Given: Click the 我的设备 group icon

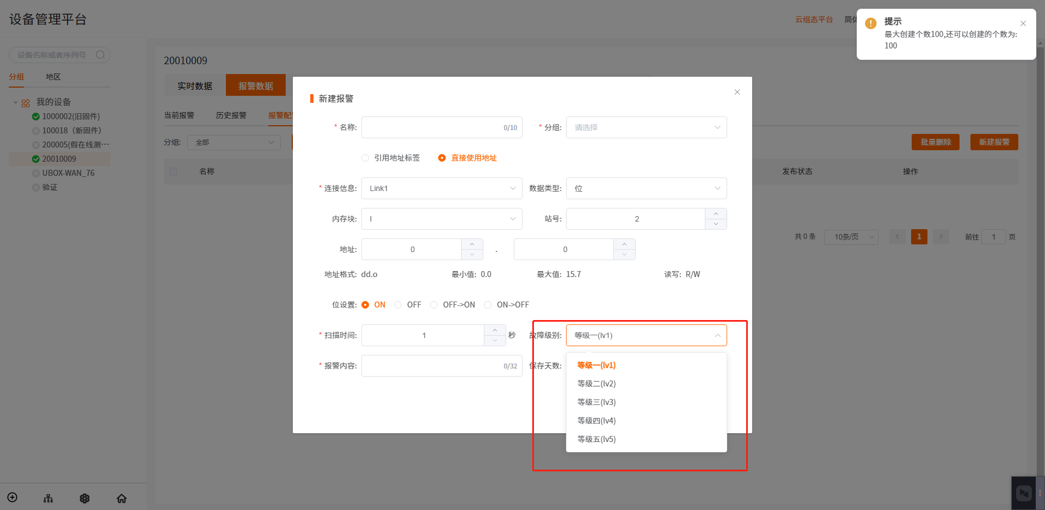Looking at the screenshot, I should click(26, 103).
